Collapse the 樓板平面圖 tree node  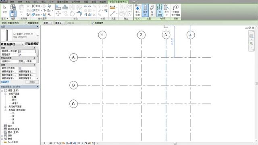[x=5, y=94]
